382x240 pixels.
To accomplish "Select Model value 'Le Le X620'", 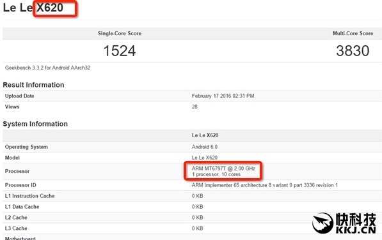I will point(204,158).
